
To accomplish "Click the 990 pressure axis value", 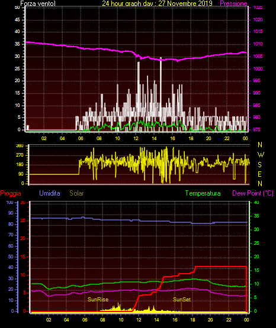I will (x=256, y=93).
